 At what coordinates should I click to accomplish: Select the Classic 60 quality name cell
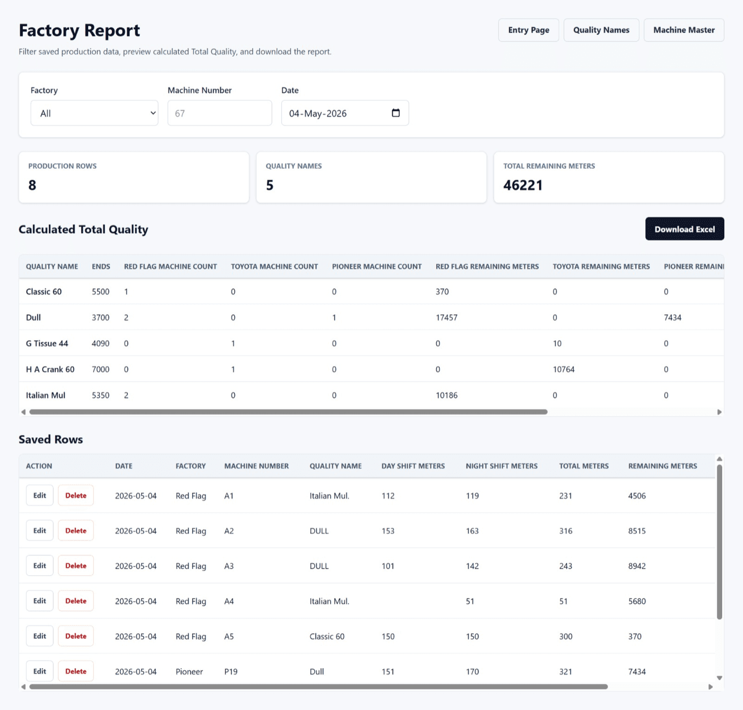pos(44,292)
